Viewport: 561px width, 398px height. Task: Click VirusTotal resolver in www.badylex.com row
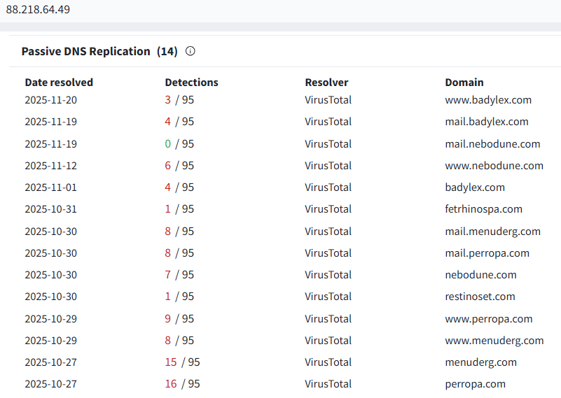pos(328,100)
